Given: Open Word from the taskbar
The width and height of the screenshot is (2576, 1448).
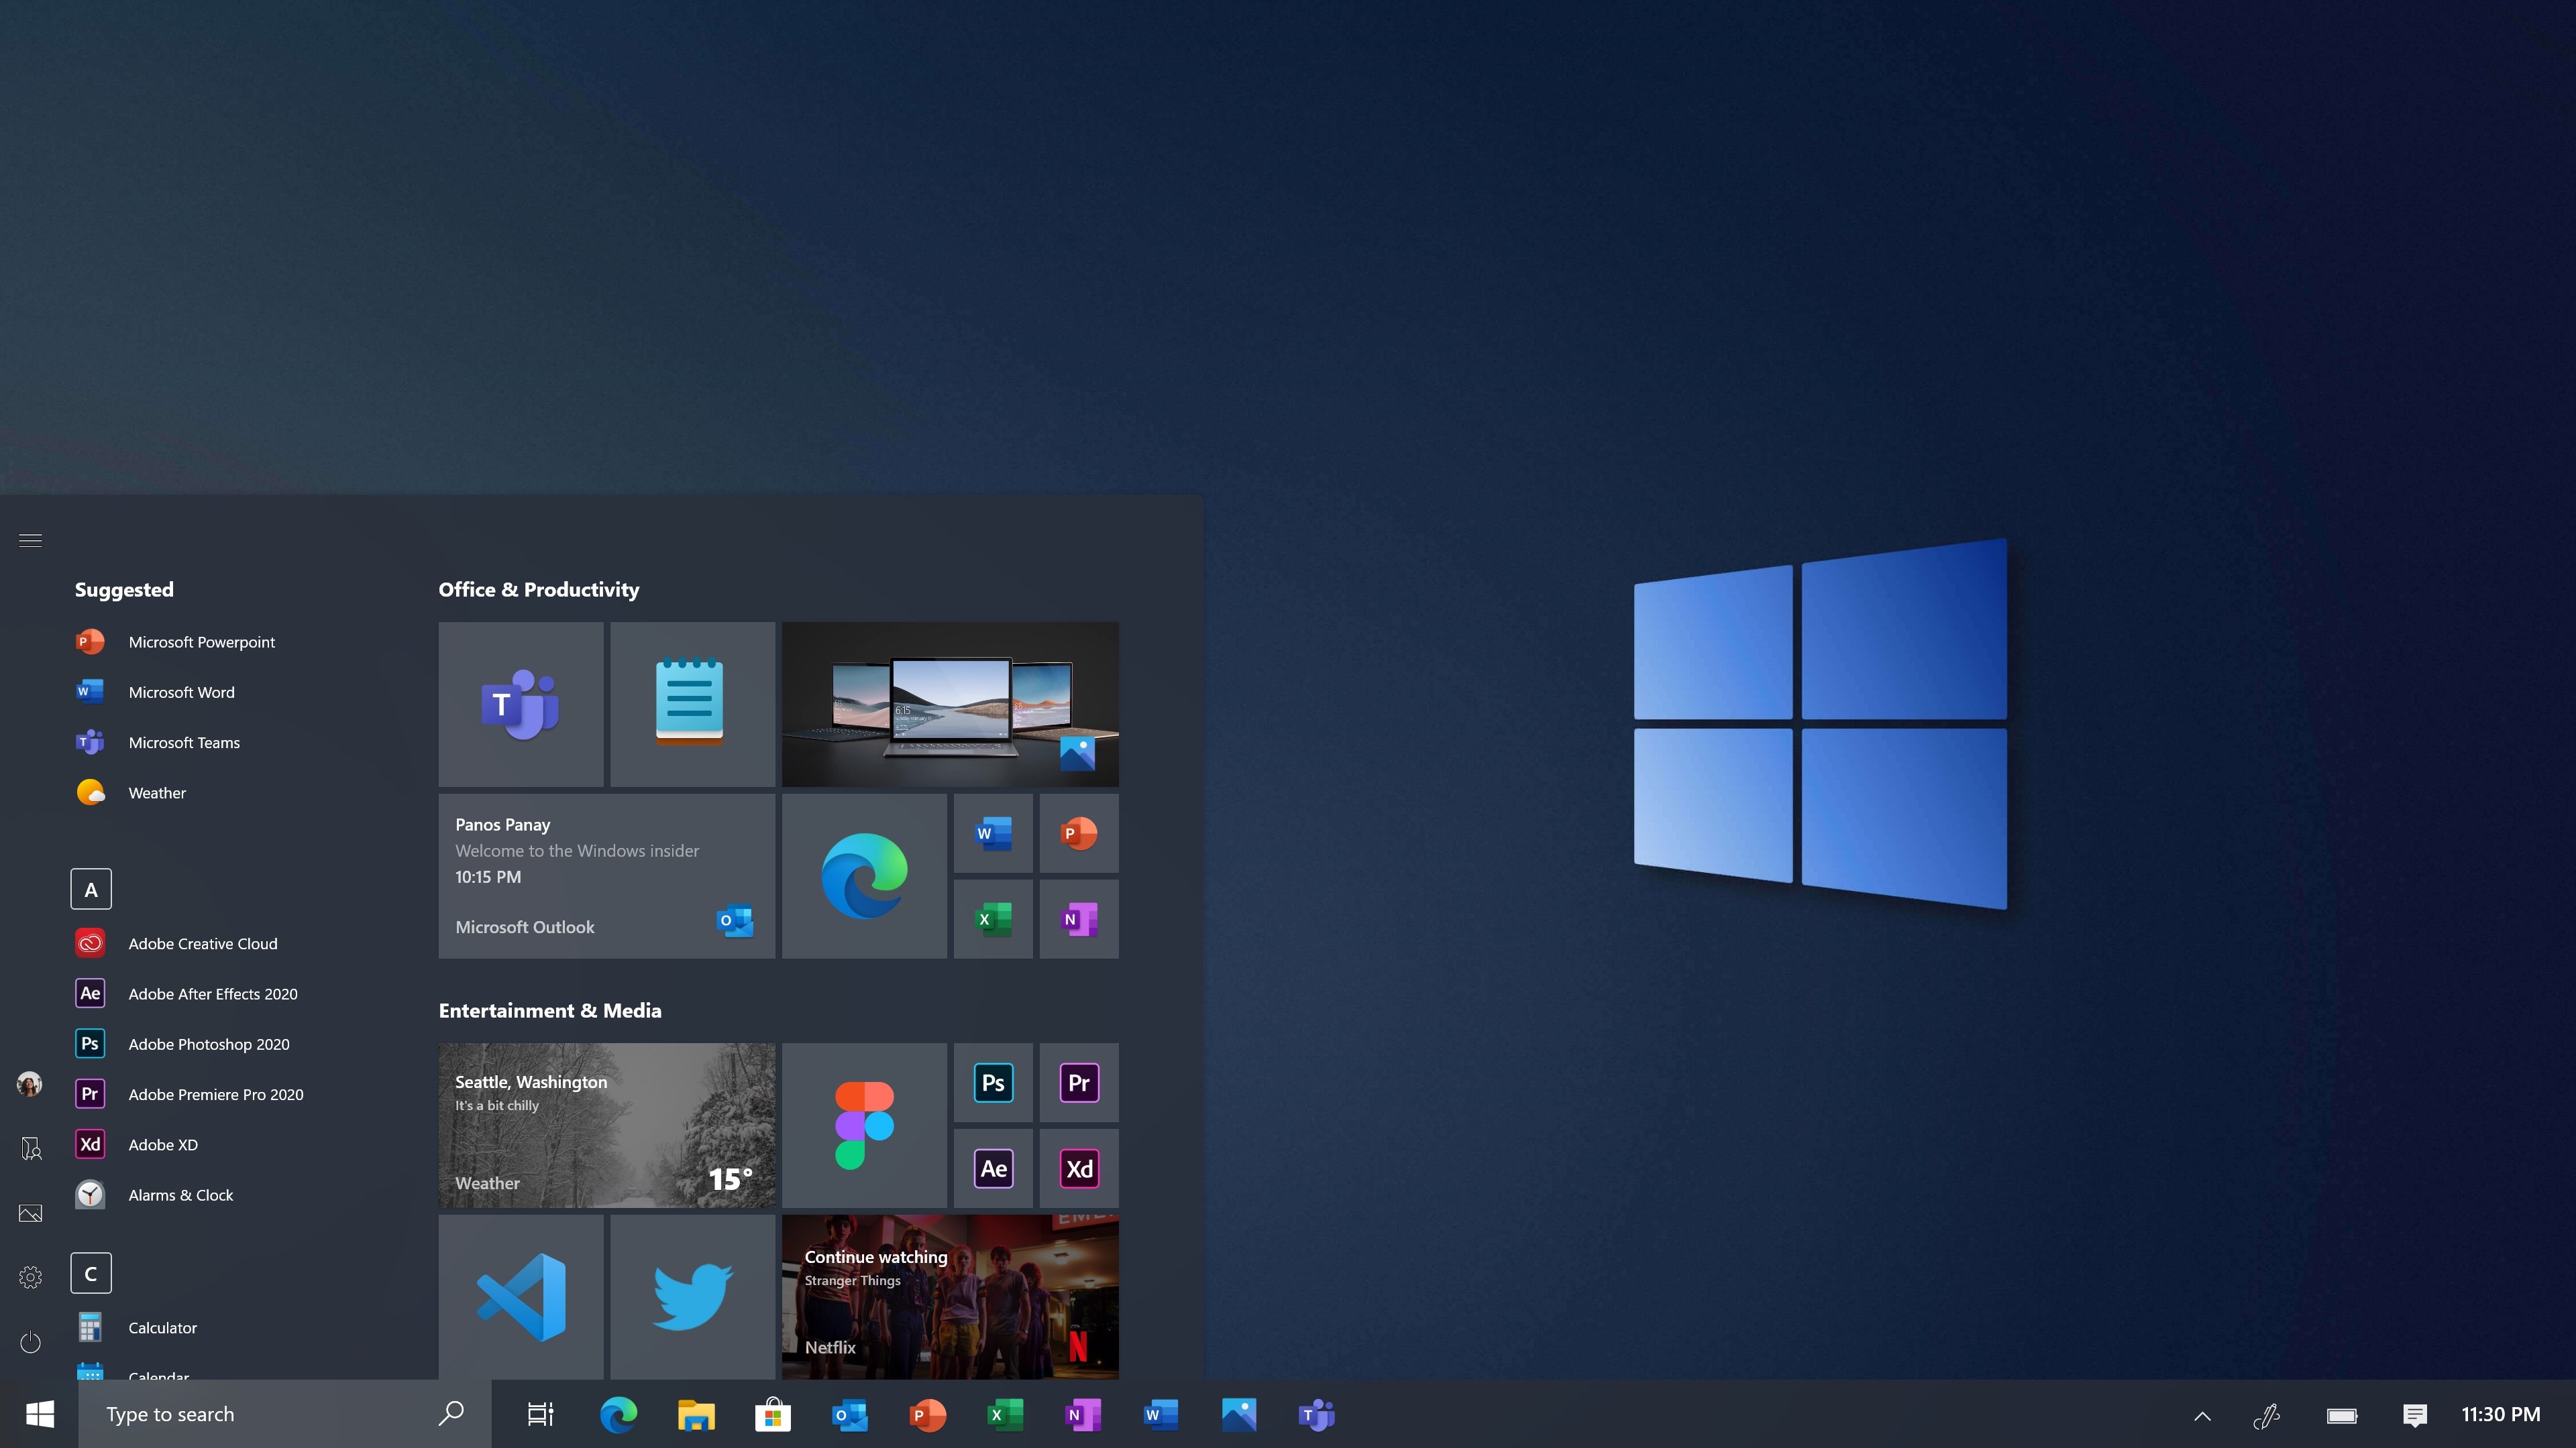Looking at the screenshot, I should point(1161,1414).
